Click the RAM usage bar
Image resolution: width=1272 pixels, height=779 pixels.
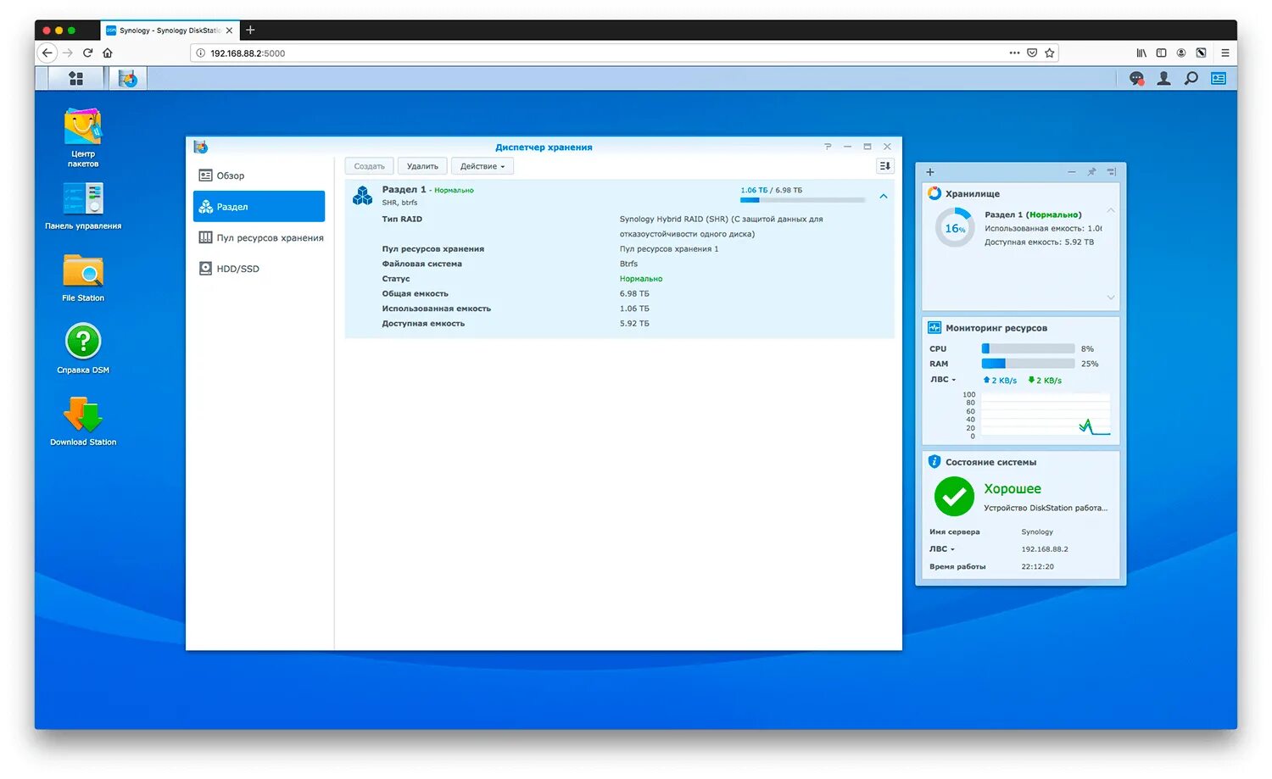(1028, 364)
